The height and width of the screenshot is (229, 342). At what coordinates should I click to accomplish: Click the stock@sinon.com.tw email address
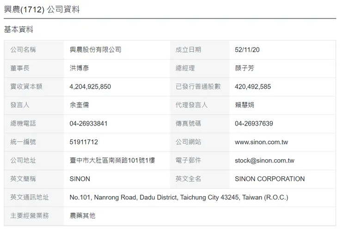coord(264,161)
